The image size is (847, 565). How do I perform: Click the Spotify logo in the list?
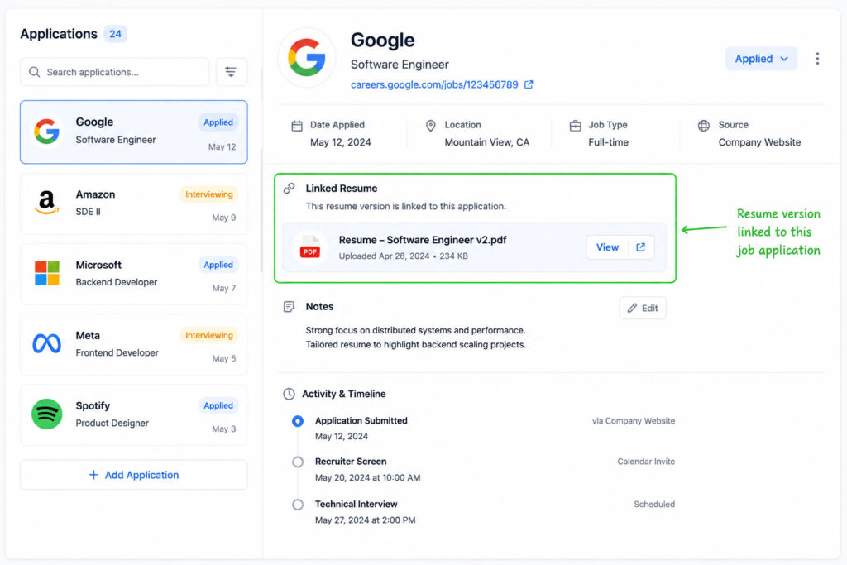pyautogui.click(x=47, y=414)
